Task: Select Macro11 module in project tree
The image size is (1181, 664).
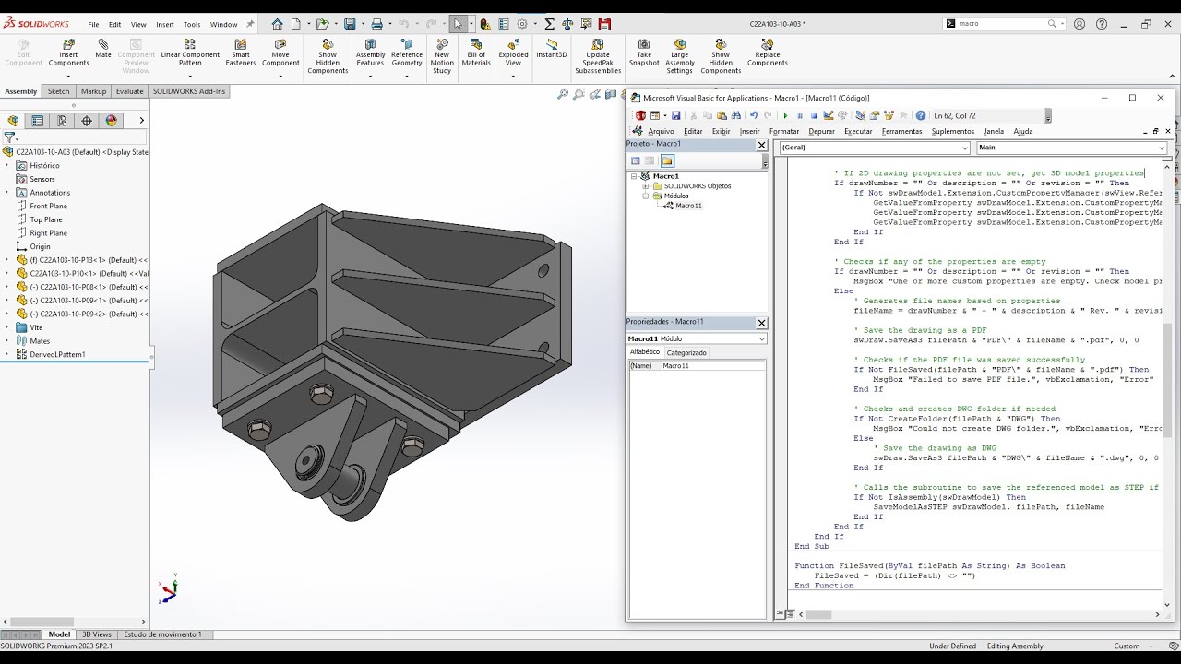Action: point(688,206)
